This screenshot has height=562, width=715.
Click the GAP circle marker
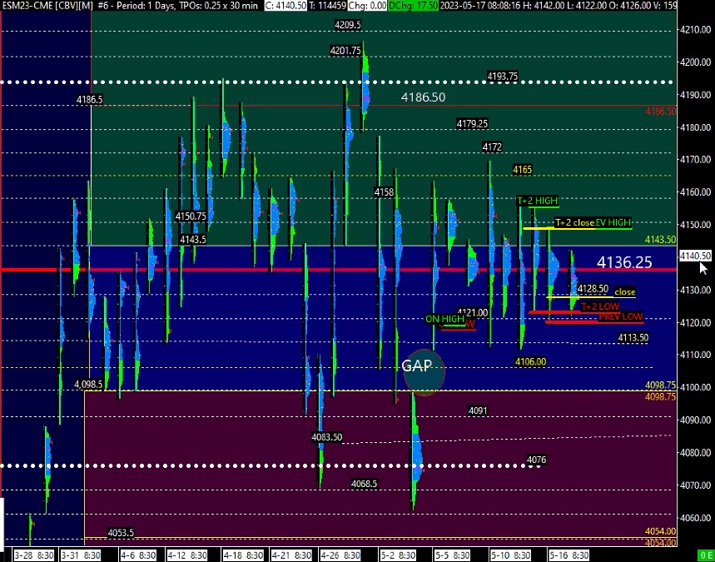coord(424,372)
